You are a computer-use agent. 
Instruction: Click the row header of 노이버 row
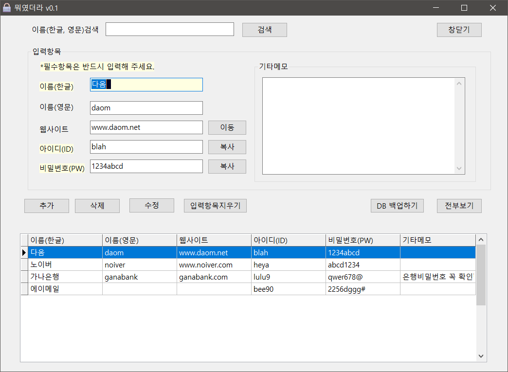pos(24,265)
